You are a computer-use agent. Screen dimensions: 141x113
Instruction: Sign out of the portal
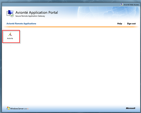coord(131,24)
